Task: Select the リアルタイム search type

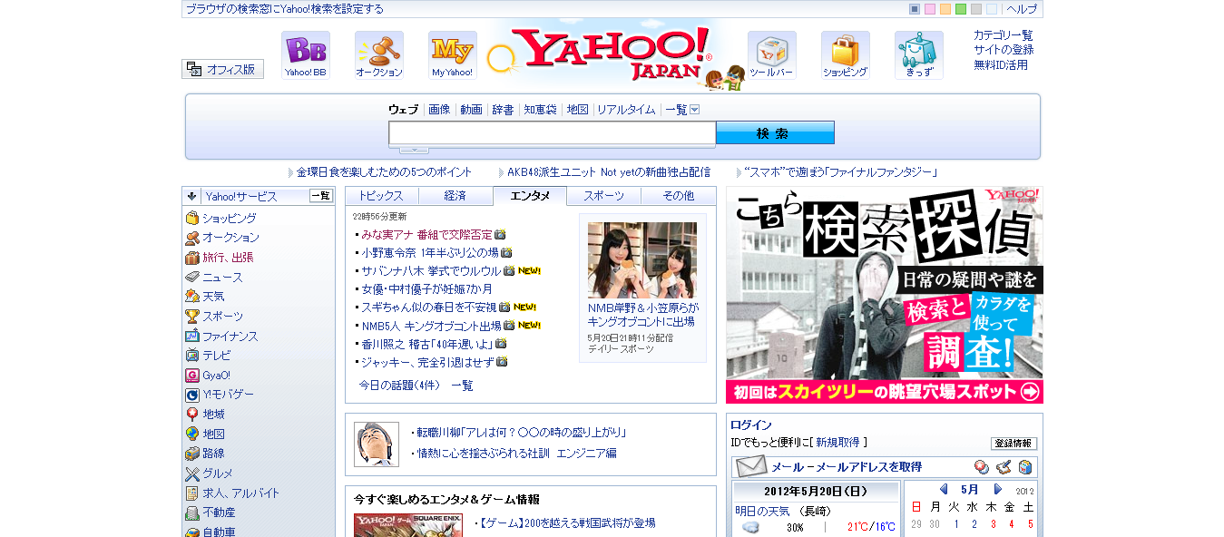Action: pyautogui.click(x=626, y=110)
